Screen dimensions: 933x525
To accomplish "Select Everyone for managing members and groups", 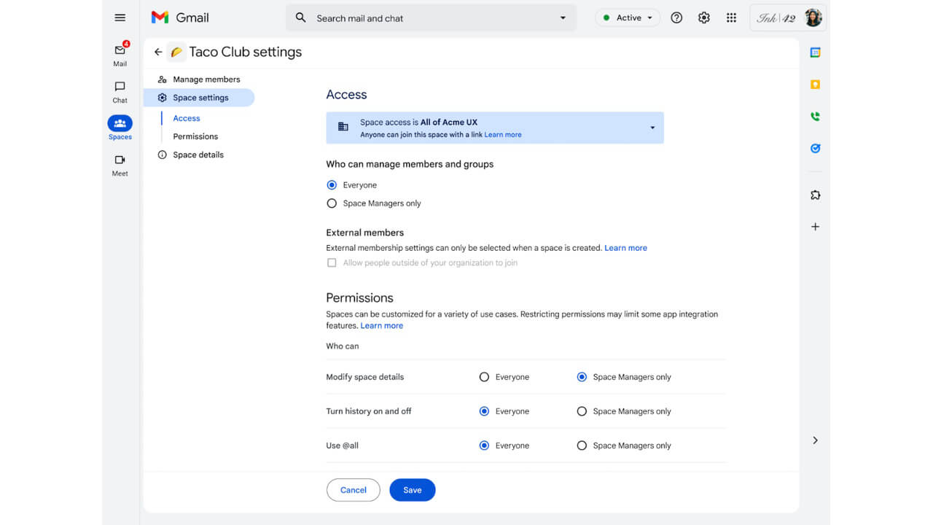I will tap(332, 184).
